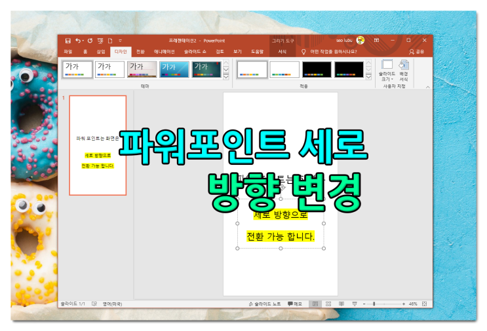The image size is (487, 331).
Task: Toggle the 슬라이드 노트 pane
Action: pyautogui.click(x=265, y=304)
